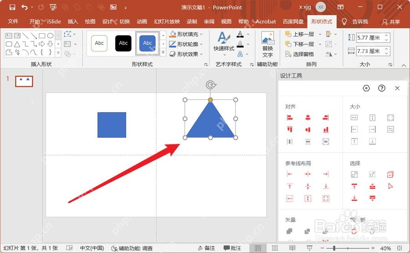Switch to the iSlide tab
410x253 pixels.
(x=54, y=21)
